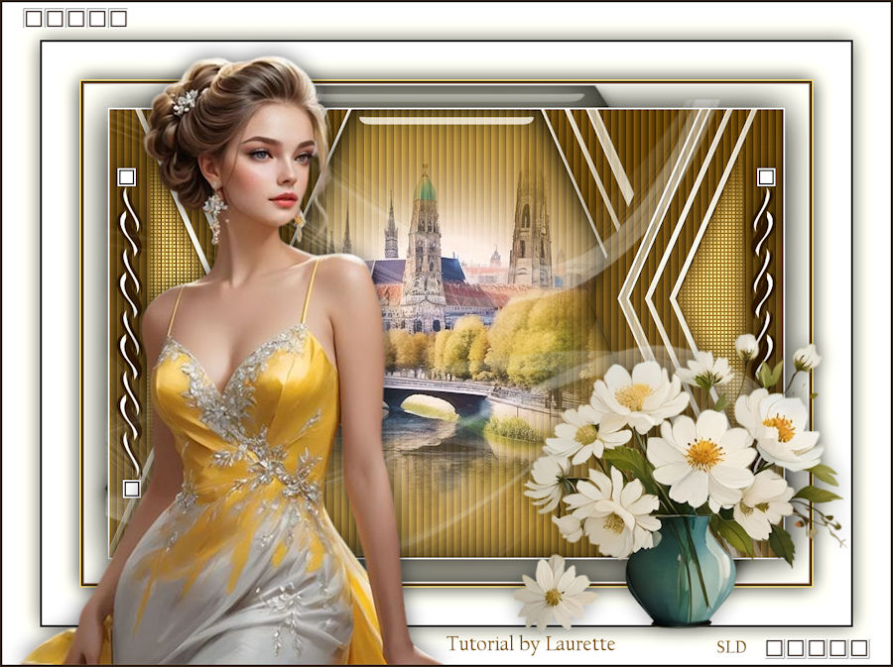Viewport: 893px width, 667px height.
Task: Click the "Tutorial by Laurette" text
Action: (531, 644)
